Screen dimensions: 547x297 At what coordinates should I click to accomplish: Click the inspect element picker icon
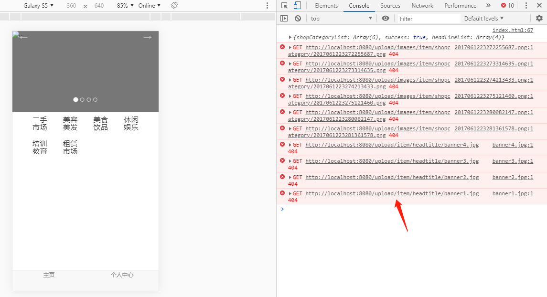tap(285, 6)
